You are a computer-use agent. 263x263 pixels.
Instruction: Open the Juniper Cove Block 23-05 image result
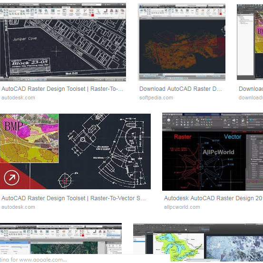(x=63, y=42)
